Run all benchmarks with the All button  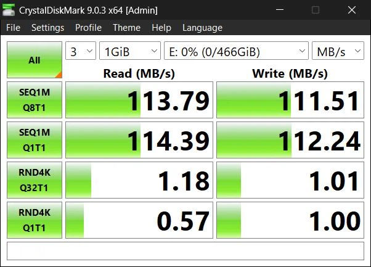coord(35,60)
